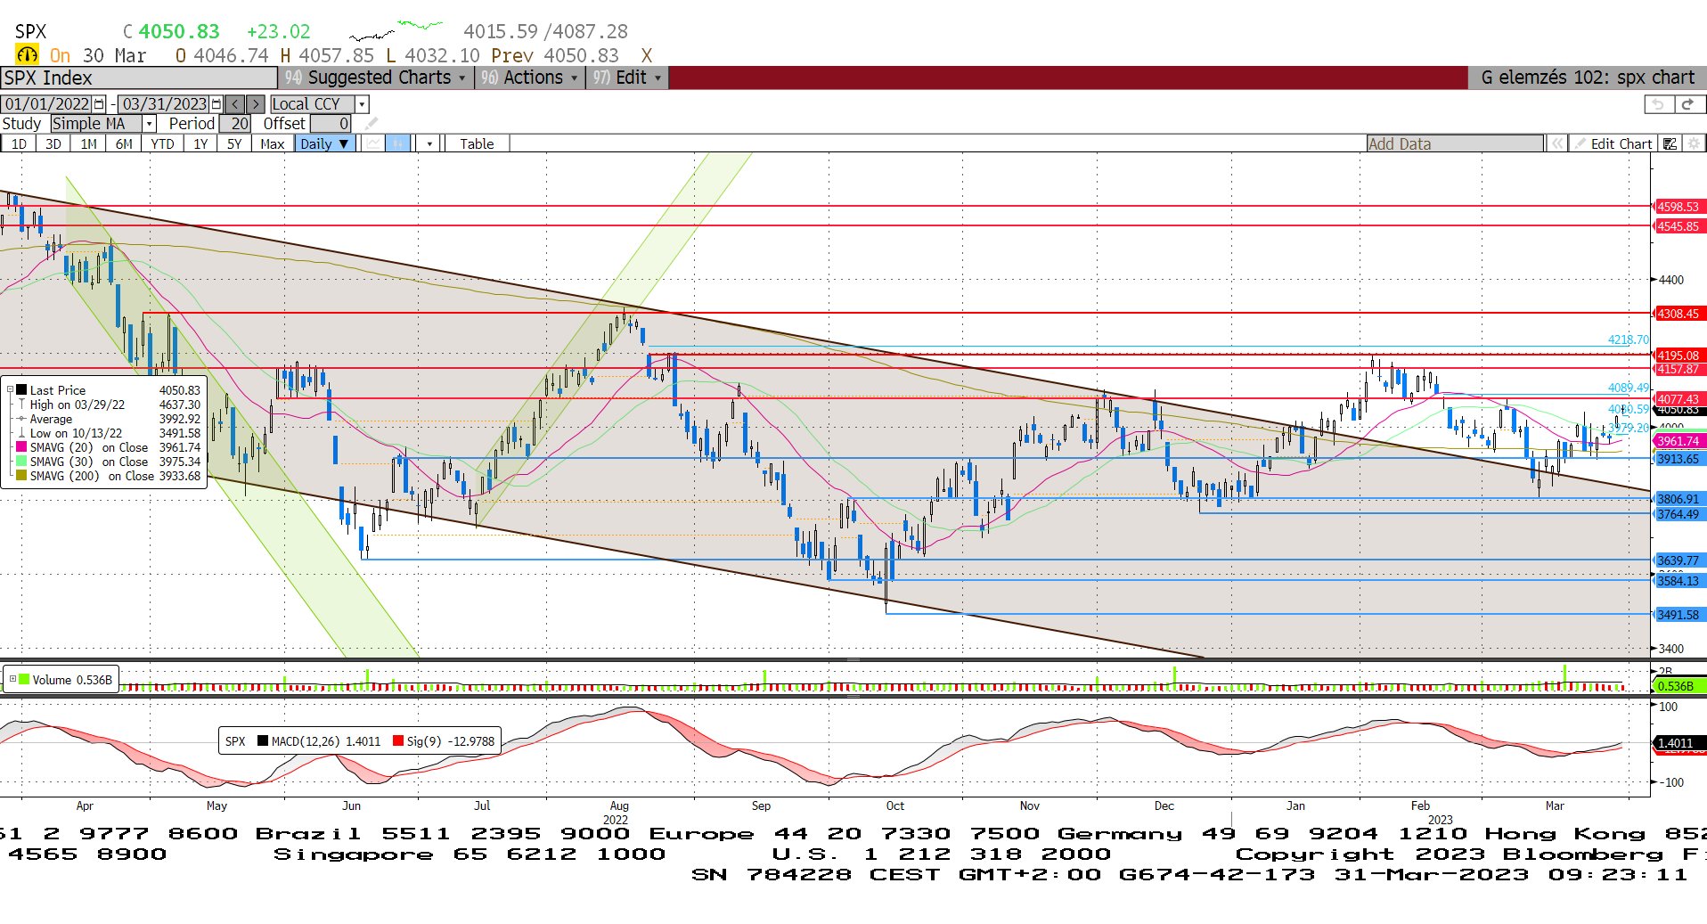Expand the Edit menu

(627, 78)
